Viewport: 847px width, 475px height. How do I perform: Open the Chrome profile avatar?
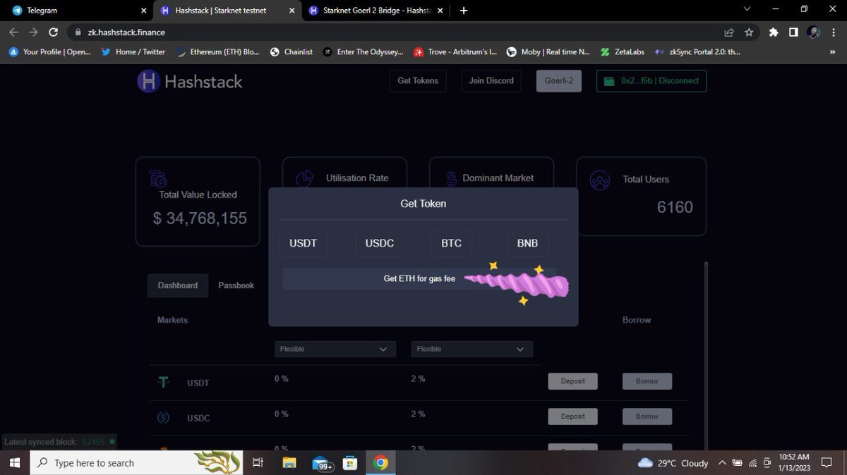813,32
